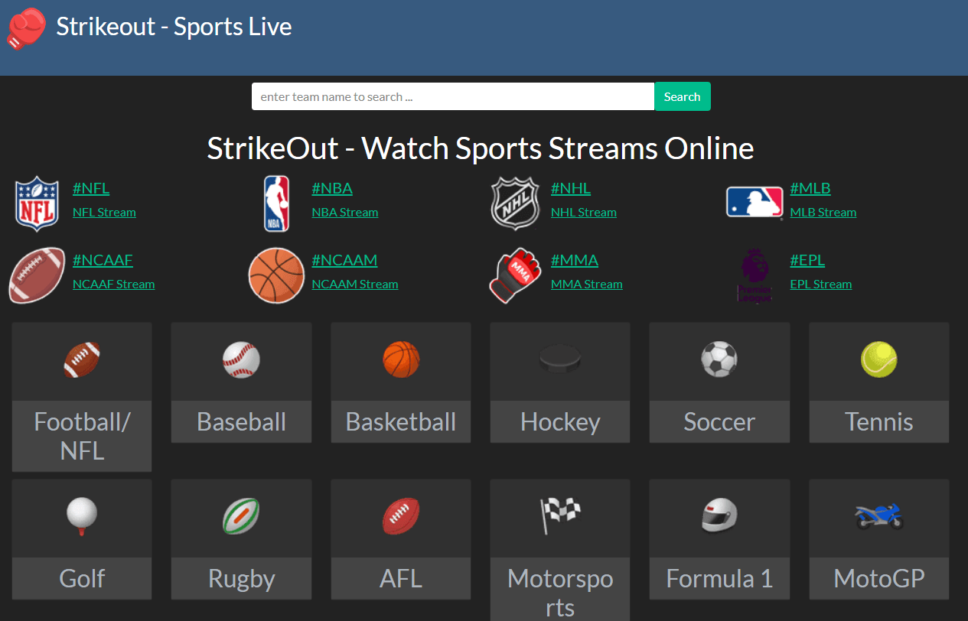Screen dimensions: 968x621
Task: Focus the team name search field
Action: coord(453,96)
